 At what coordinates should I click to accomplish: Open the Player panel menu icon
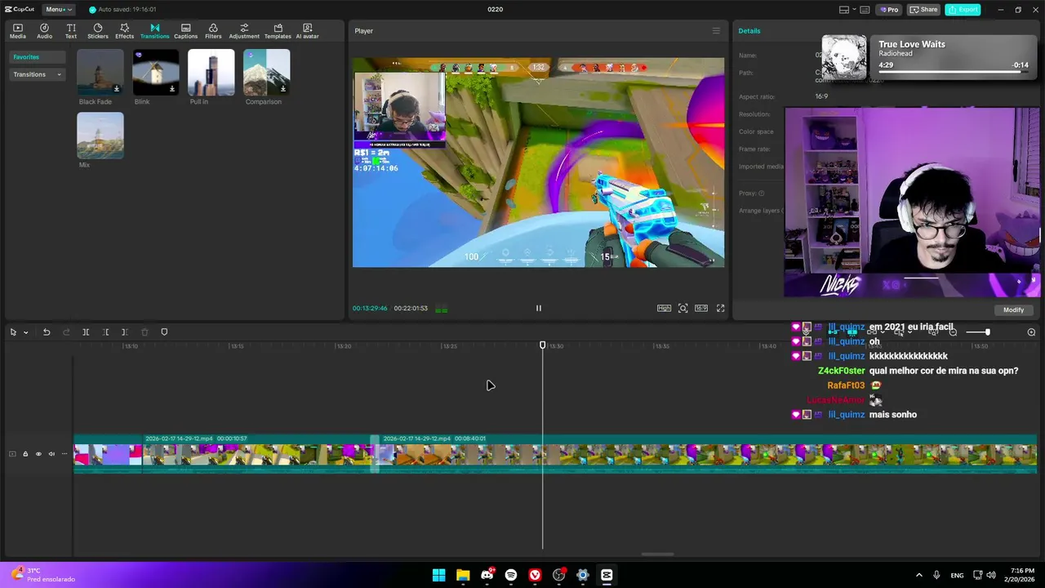716,31
